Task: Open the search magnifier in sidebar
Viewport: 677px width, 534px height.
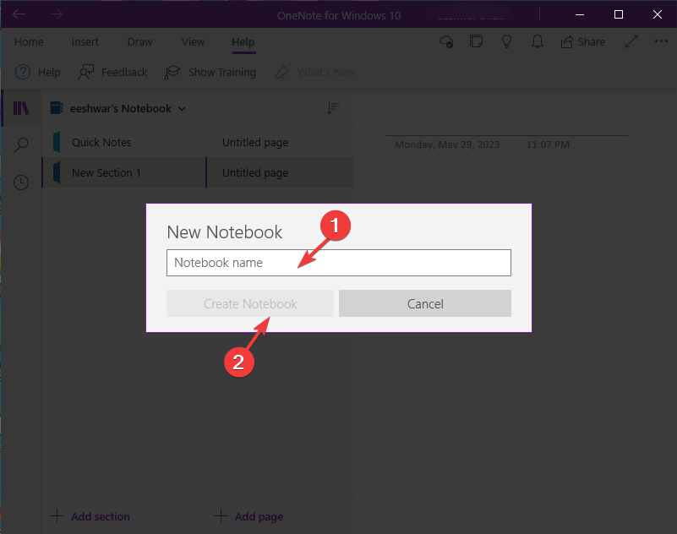Action: (x=21, y=145)
